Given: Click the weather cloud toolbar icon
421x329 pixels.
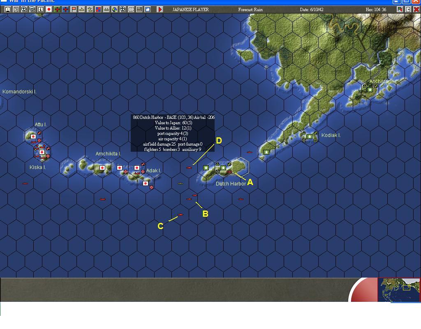Looking at the screenshot, I should (148, 9).
